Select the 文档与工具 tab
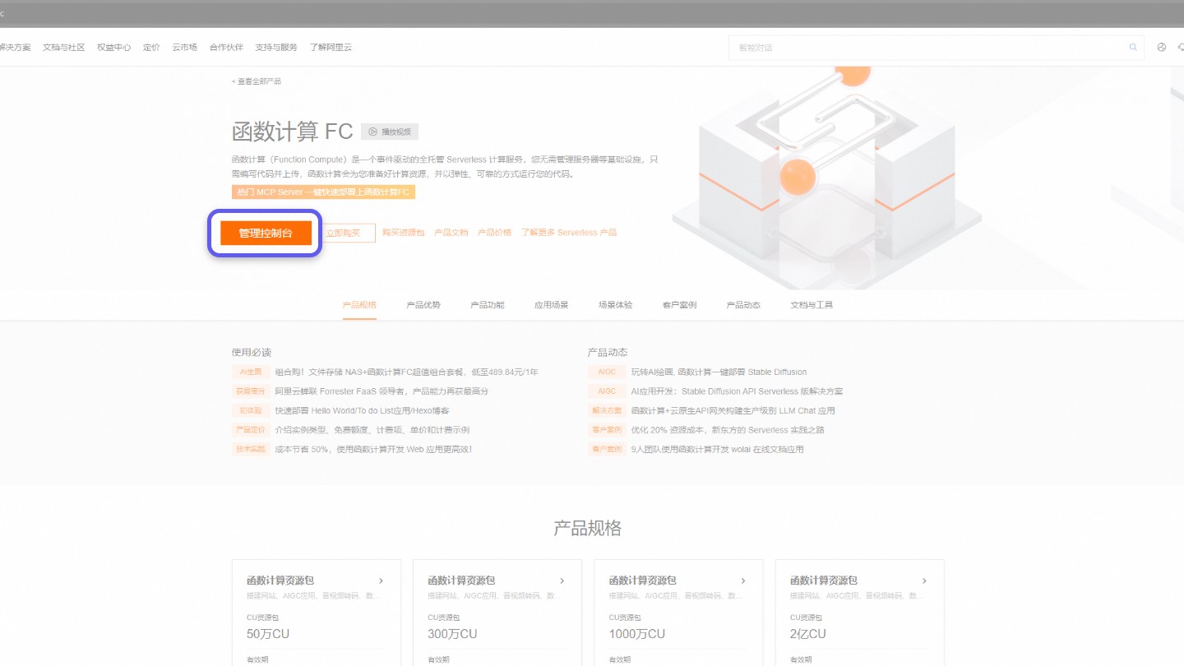The width and height of the screenshot is (1184, 666). click(x=812, y=305)
